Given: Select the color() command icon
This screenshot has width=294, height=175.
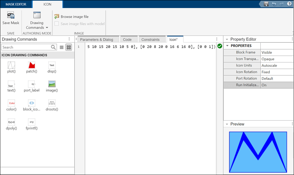Looking at the screenshot, I should click(x=11, y=103).
